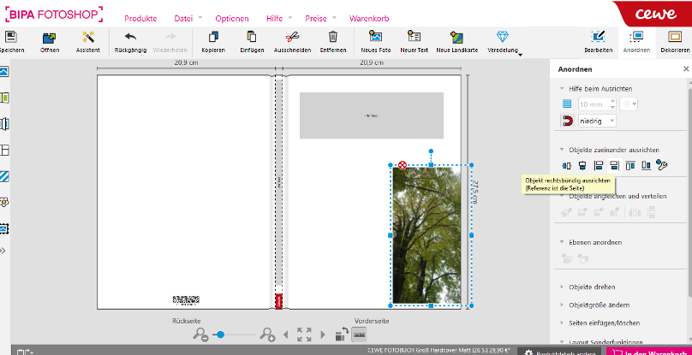Select the tree photo on front cover
This screenshot has height=355, width=692.
(x=427, y=235)
